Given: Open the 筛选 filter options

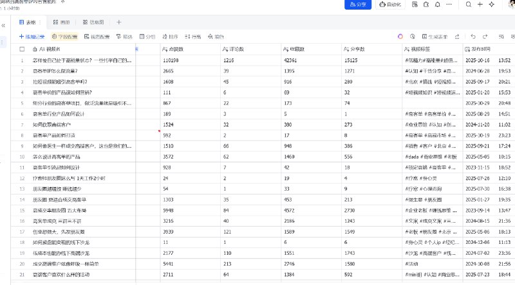Looking at the screenshot, I should pyautogui.click(x=124, y=37).
